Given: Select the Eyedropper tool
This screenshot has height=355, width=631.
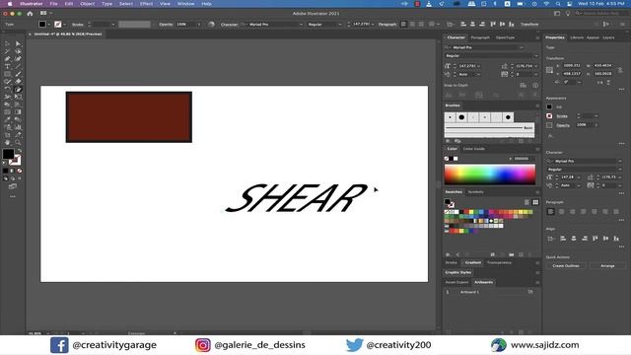Looking at the screenshot, I should (7, 119).
